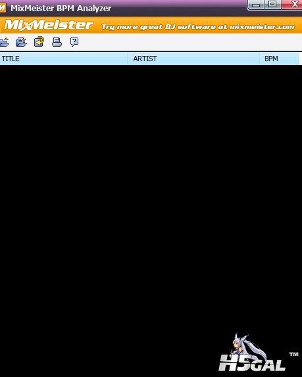Viewport: 302px width, 377px height.
Task: Click the MixMeister app icon in title bar
Action: point(3,8)
